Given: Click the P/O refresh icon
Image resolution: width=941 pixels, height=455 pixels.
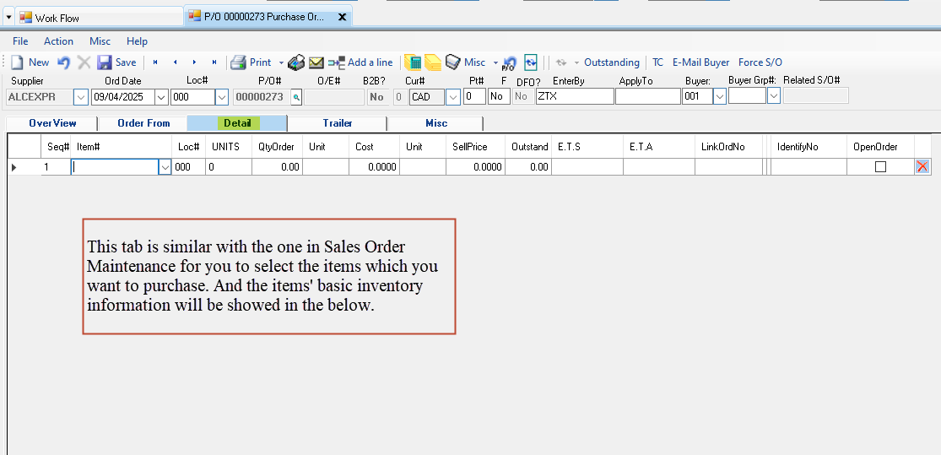Looking at the screenshot, I should pos(510,63).
